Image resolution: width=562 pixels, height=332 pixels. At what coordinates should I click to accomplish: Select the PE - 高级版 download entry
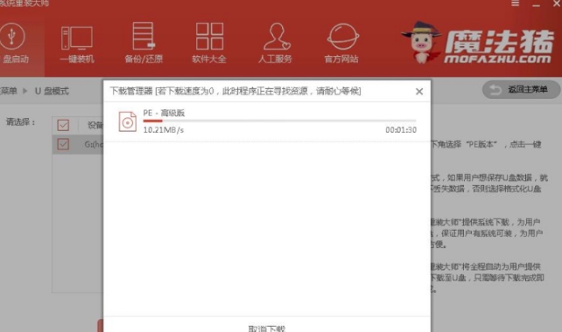click(x=267, y=121)
